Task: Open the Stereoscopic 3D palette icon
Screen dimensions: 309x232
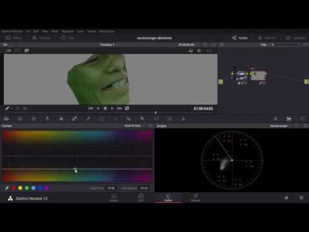Action: (x=169, y=119)
